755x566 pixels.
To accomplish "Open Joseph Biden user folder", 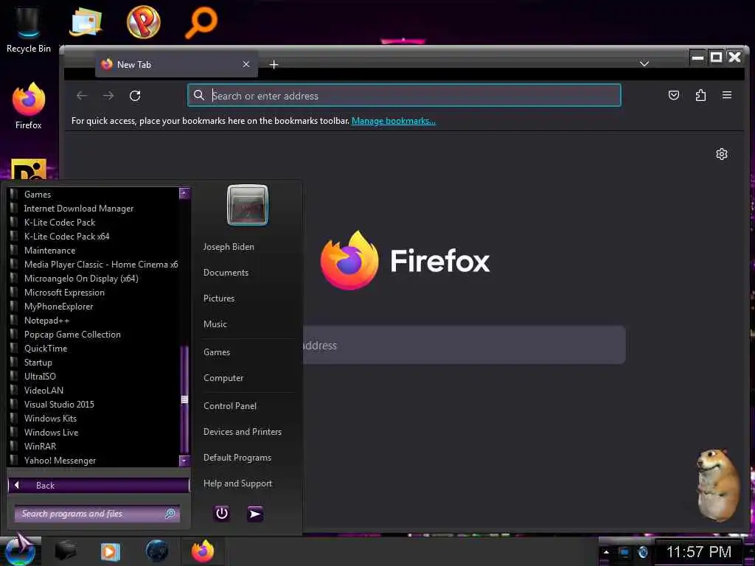I will tap(229, 246).
